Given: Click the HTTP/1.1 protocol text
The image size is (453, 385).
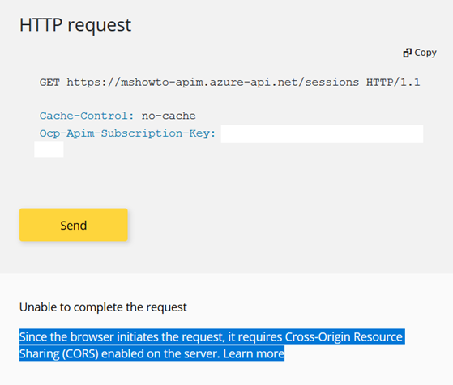Looking at the screenshot, I should (393, 82).
